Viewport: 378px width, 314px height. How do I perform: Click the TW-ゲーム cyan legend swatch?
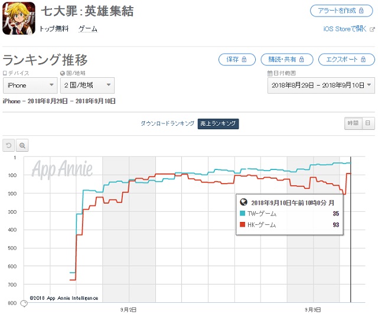click(x=243, y=214)
